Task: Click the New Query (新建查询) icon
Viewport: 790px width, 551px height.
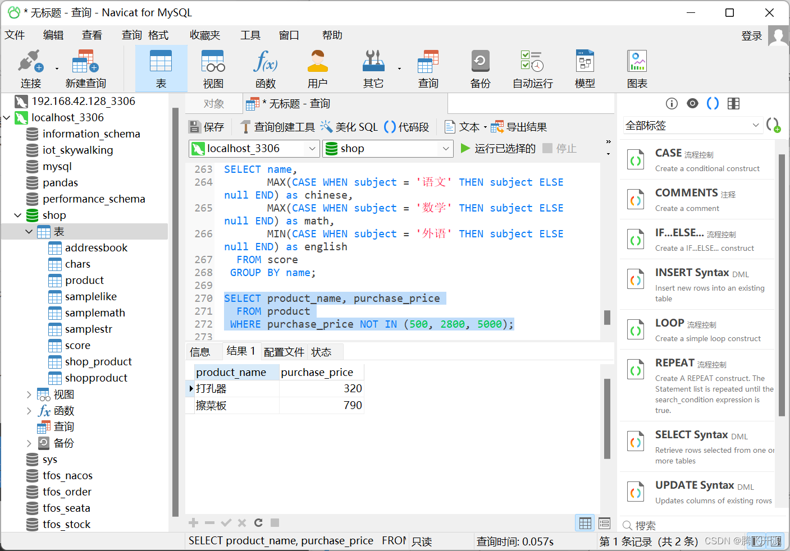Action: [x=85, y=69]
